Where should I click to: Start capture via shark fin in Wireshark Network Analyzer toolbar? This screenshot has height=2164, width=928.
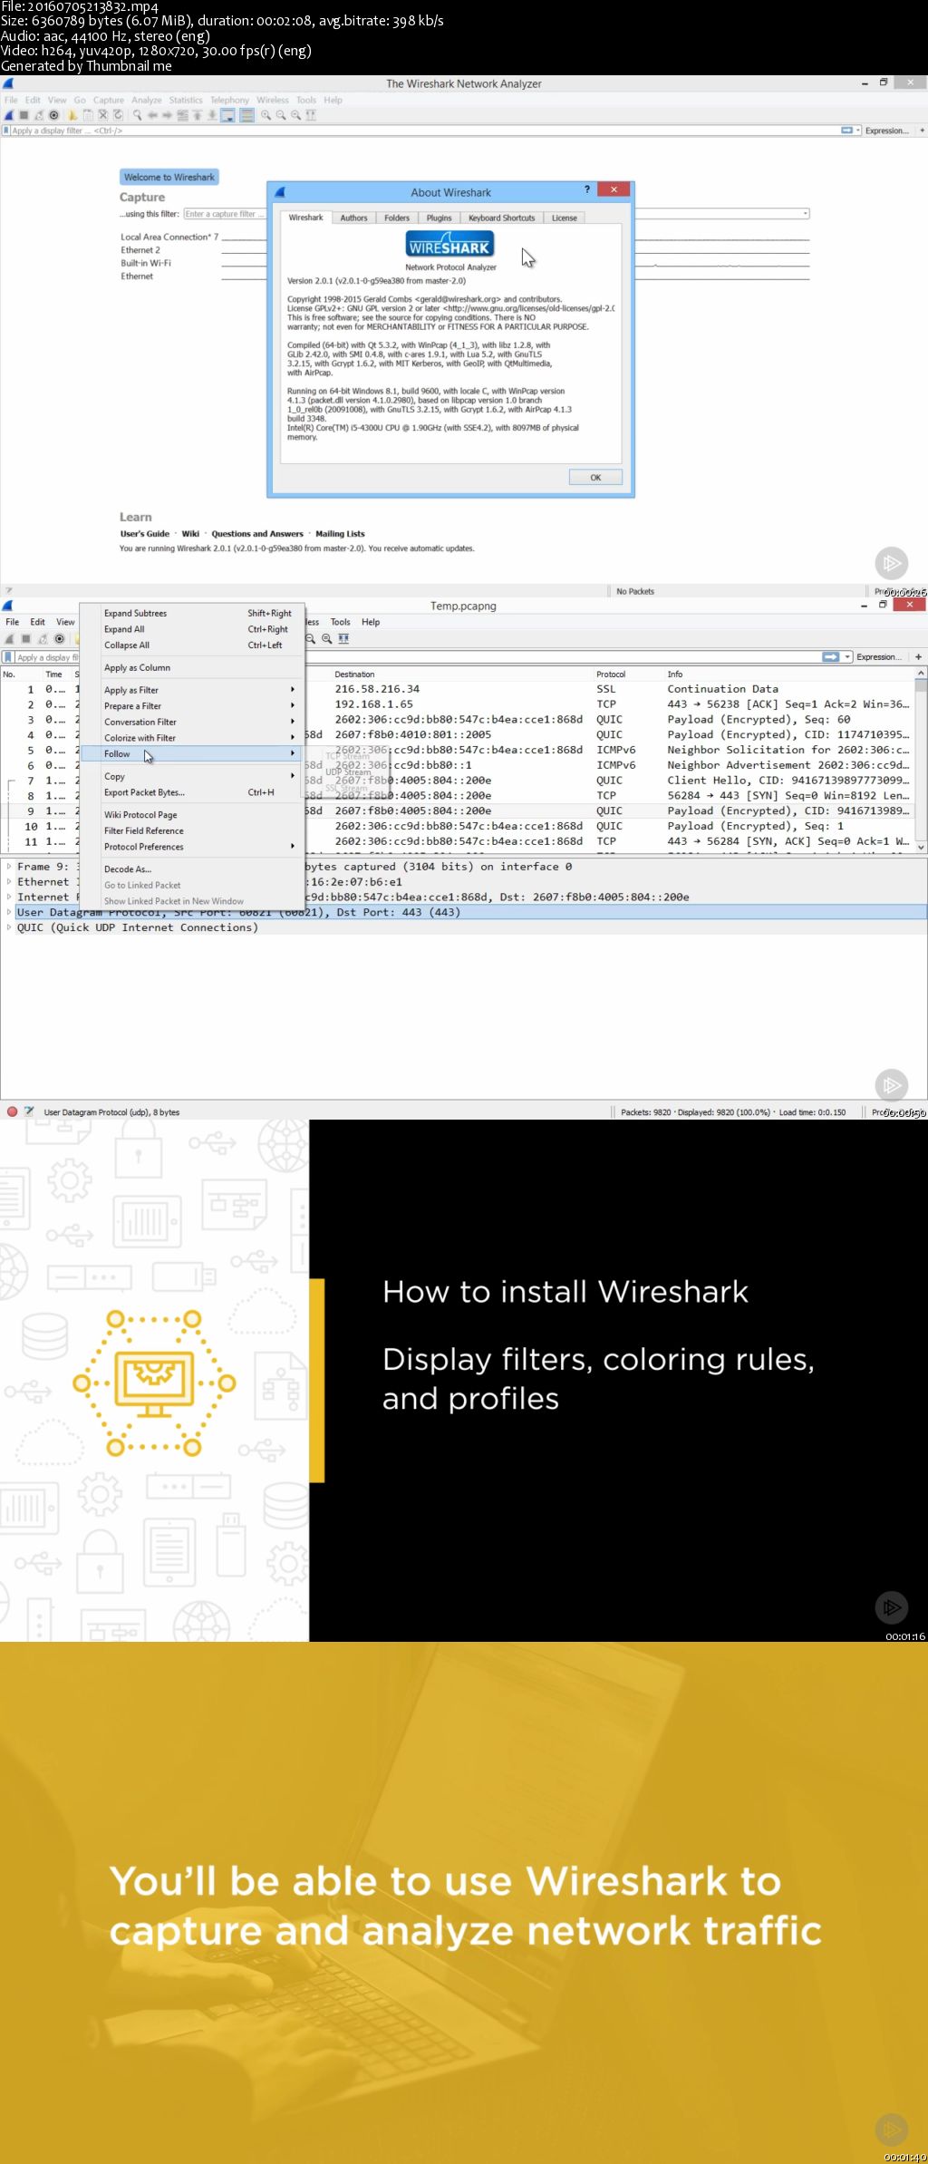9,115
